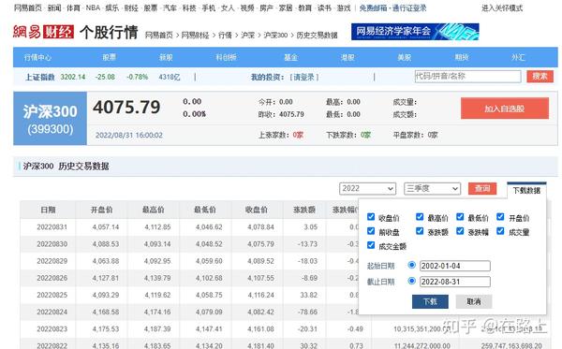Click the NetEase Finance logo
Screen dimensions: 562x349
pos(43,32)
